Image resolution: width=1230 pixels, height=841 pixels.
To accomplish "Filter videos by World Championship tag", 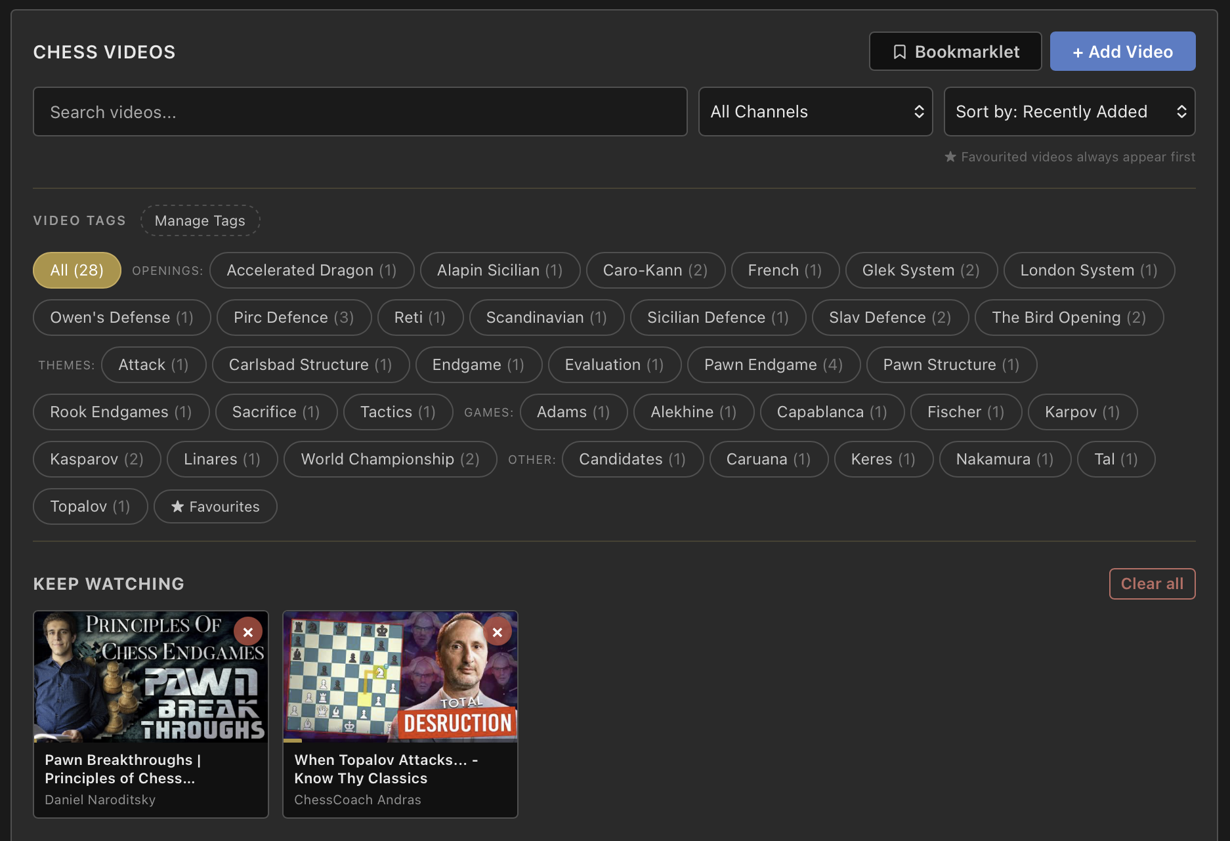I will 390,459.
